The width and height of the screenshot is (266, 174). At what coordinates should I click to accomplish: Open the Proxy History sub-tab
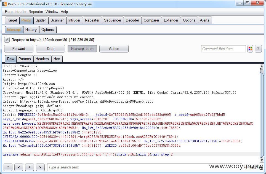31,30
